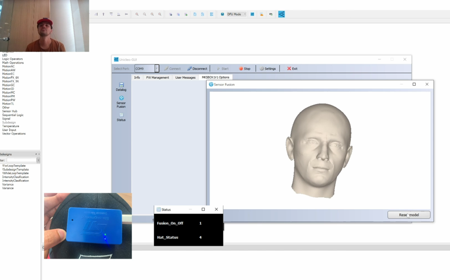This screenshot has height=280, width=450.
Task: Click the 3D head model
Action: point(319,150)
